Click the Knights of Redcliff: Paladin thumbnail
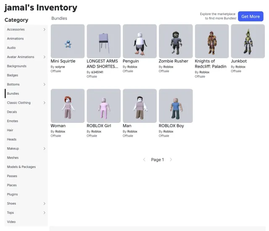This screenshot has width=269, height=231. click(x=212, y=41)
